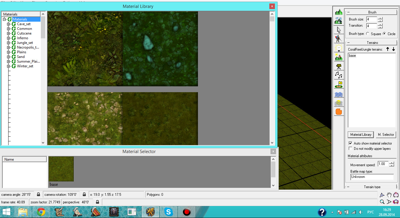Expand the Common tree node

coord(9,29)
